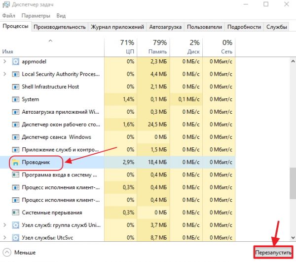Select Диспетчер окон рабочего стола row
The width and height of the screenshot is (296, 262).
pos(117,125)
